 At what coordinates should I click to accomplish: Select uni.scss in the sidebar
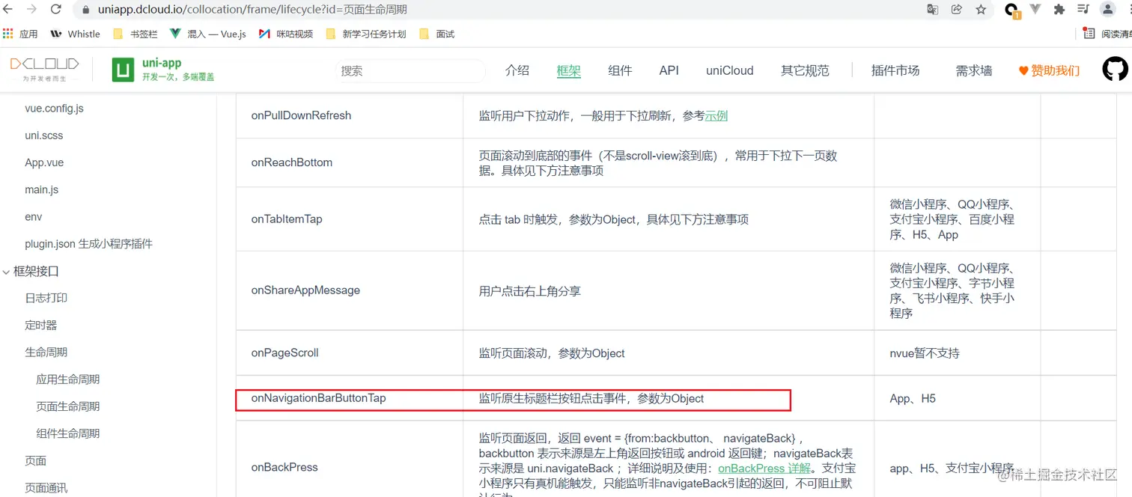(x=44, y=135)
